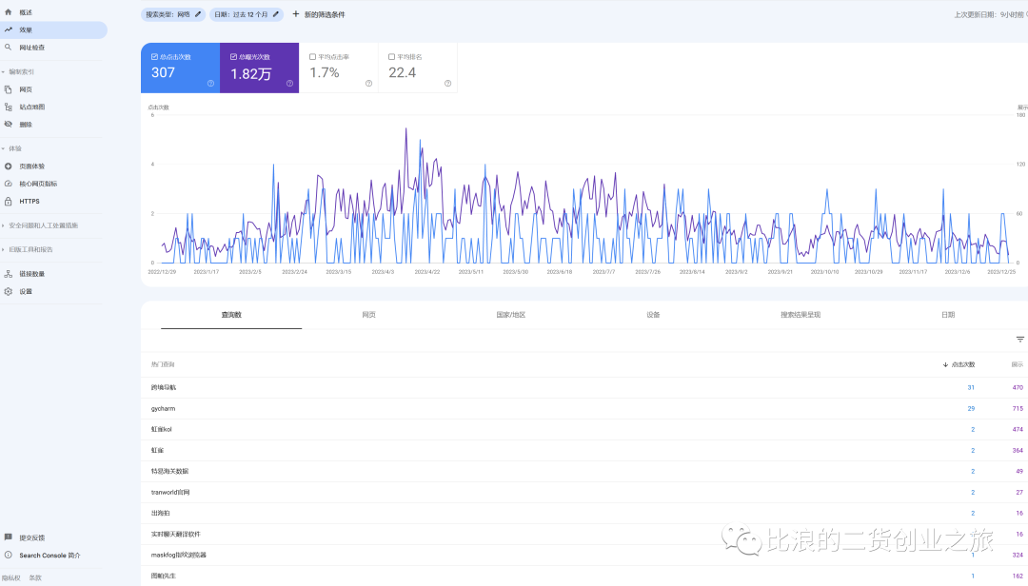Click the HTTPS lock icon
Image resolution: width=1028 pixels, height=586 pixels.
click(9, 201)
